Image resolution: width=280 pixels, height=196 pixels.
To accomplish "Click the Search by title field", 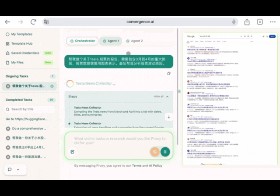I will (x=29, y=109).
